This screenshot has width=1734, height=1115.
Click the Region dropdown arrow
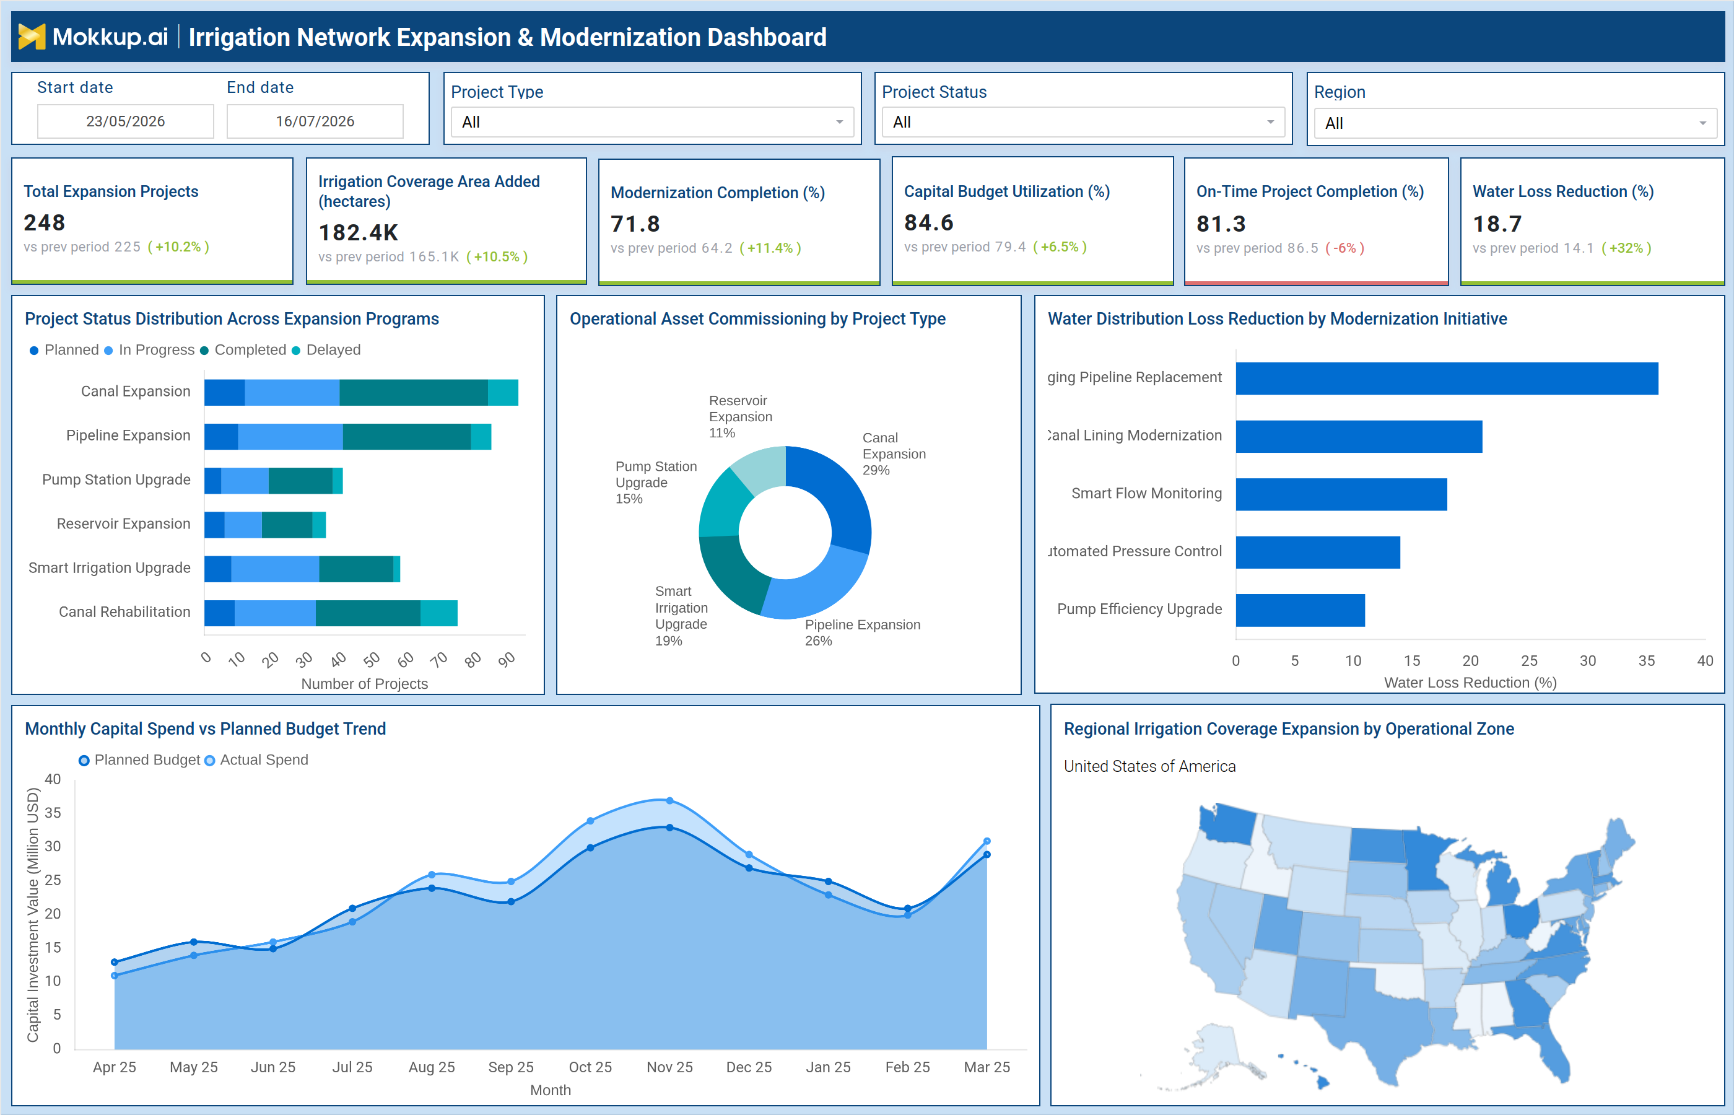[x=1702, y=124]
